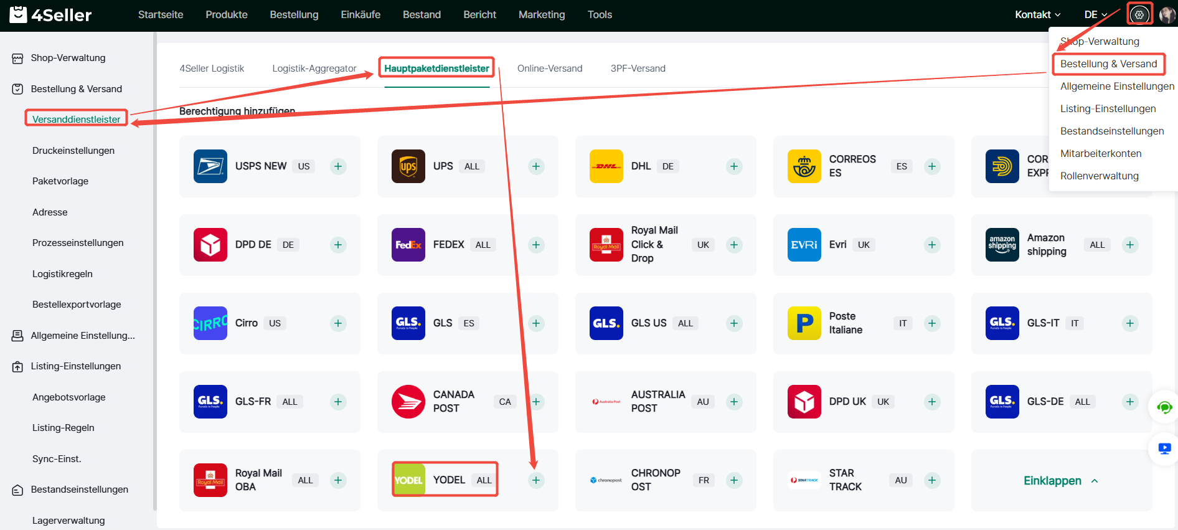Viewport: 1178px width, 530px height.
Task: Add Royal Mail OBA via plus icon
Action: (x=338, y=480)
